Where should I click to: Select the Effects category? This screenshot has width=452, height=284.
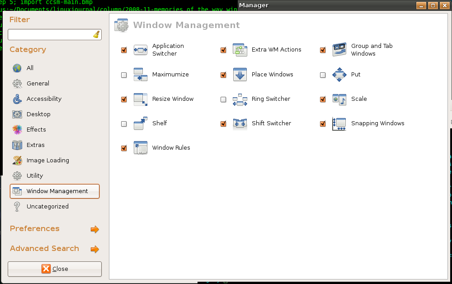(36, 130)
